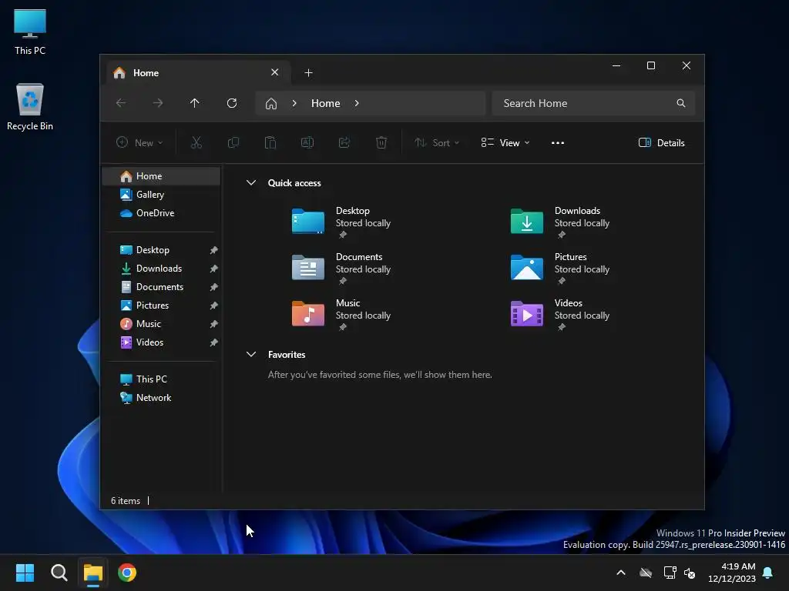
Task: Click the Copy icon in toolbar
Action: pos(233,142)
